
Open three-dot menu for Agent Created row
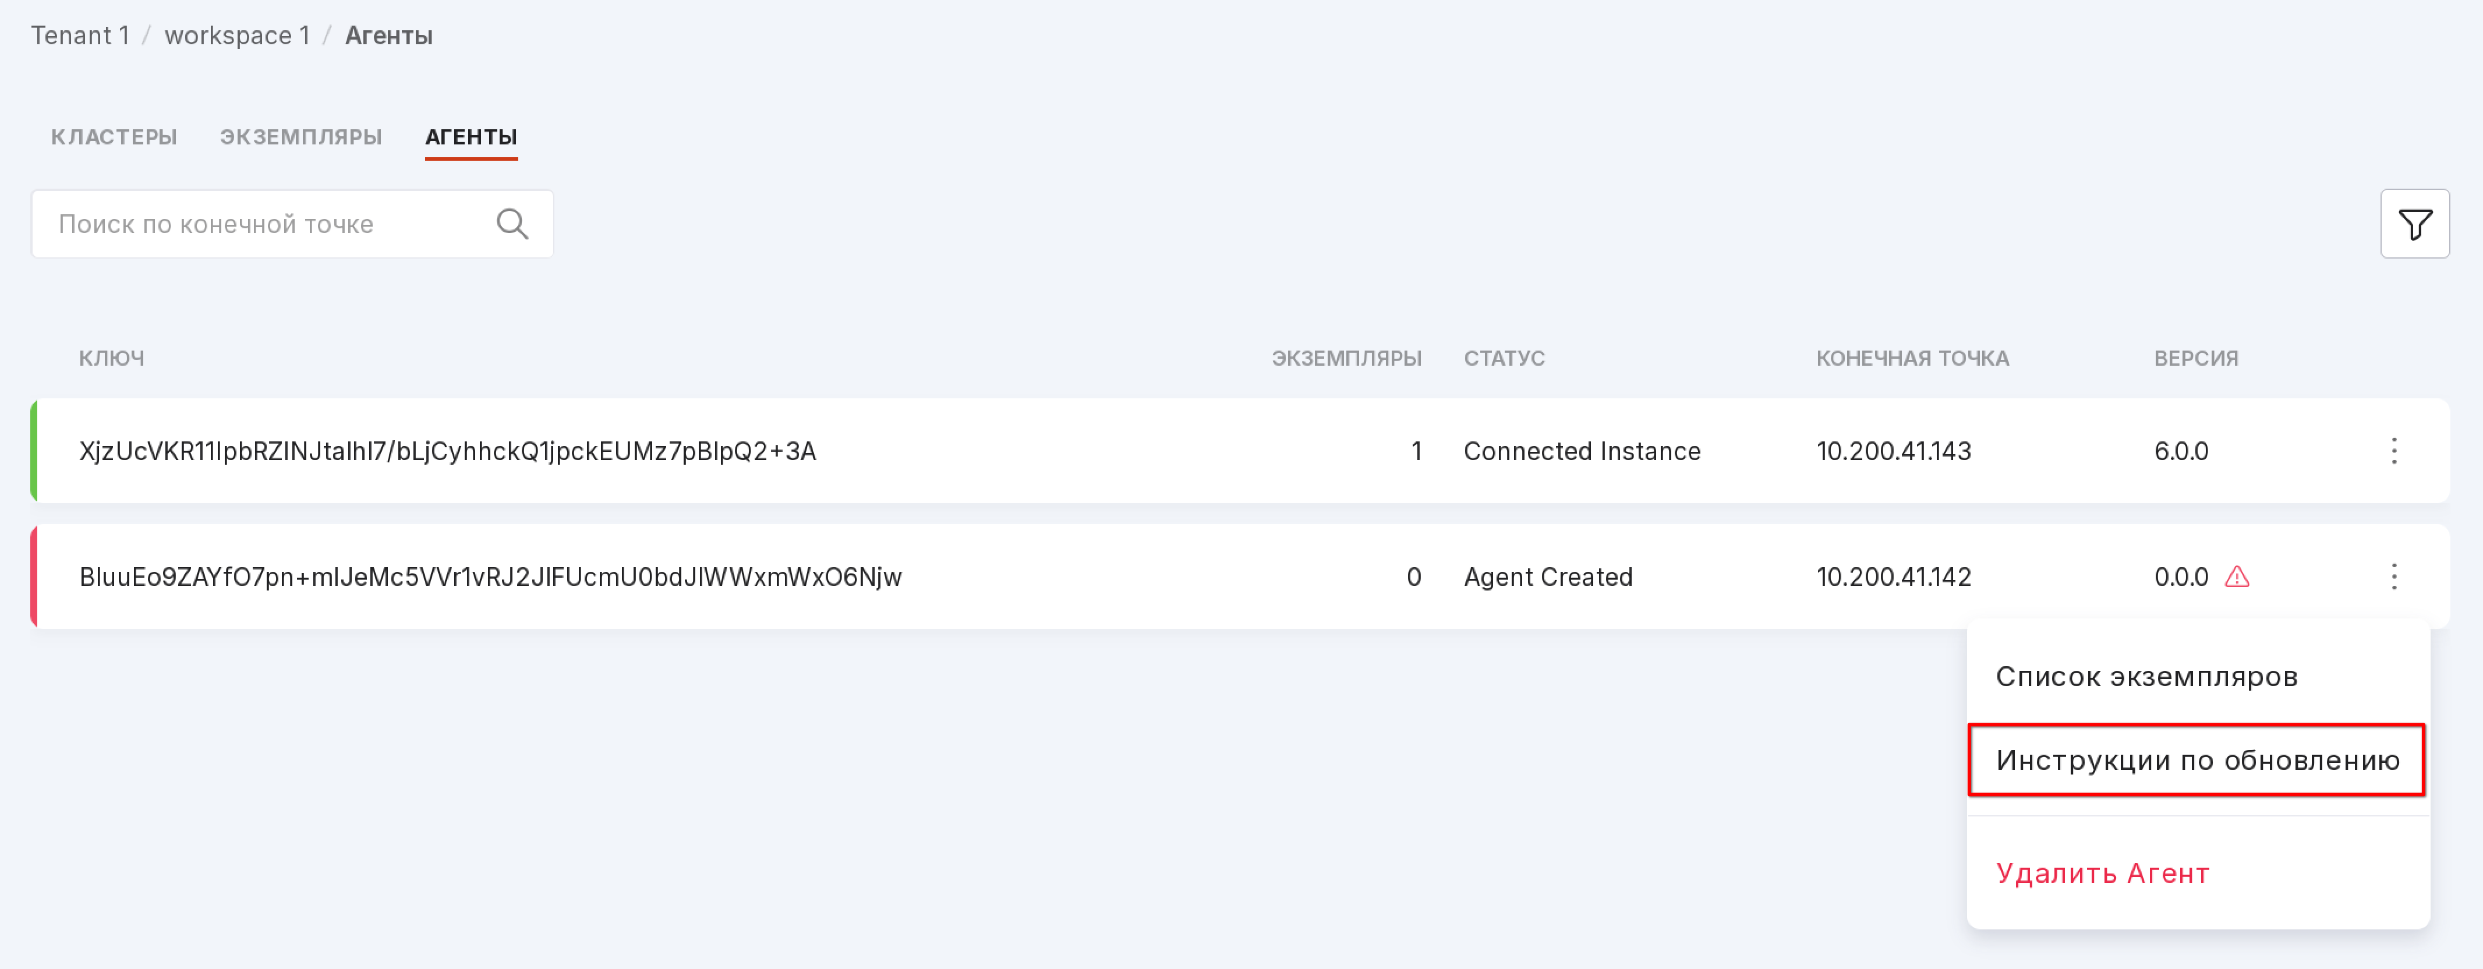2393,577
